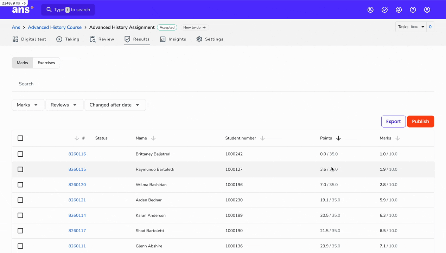The image size is (446, 253).
Task: Expand Changed after date dropdown
Action: click(x=115, y=105)
